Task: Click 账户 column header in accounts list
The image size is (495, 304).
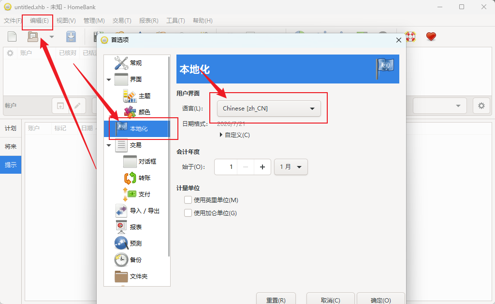Action: (26, 53)
